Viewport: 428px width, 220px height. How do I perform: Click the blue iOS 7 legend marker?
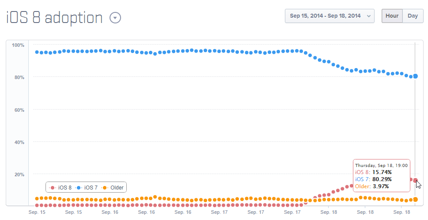pyautogui.click(x=79, y=188)
